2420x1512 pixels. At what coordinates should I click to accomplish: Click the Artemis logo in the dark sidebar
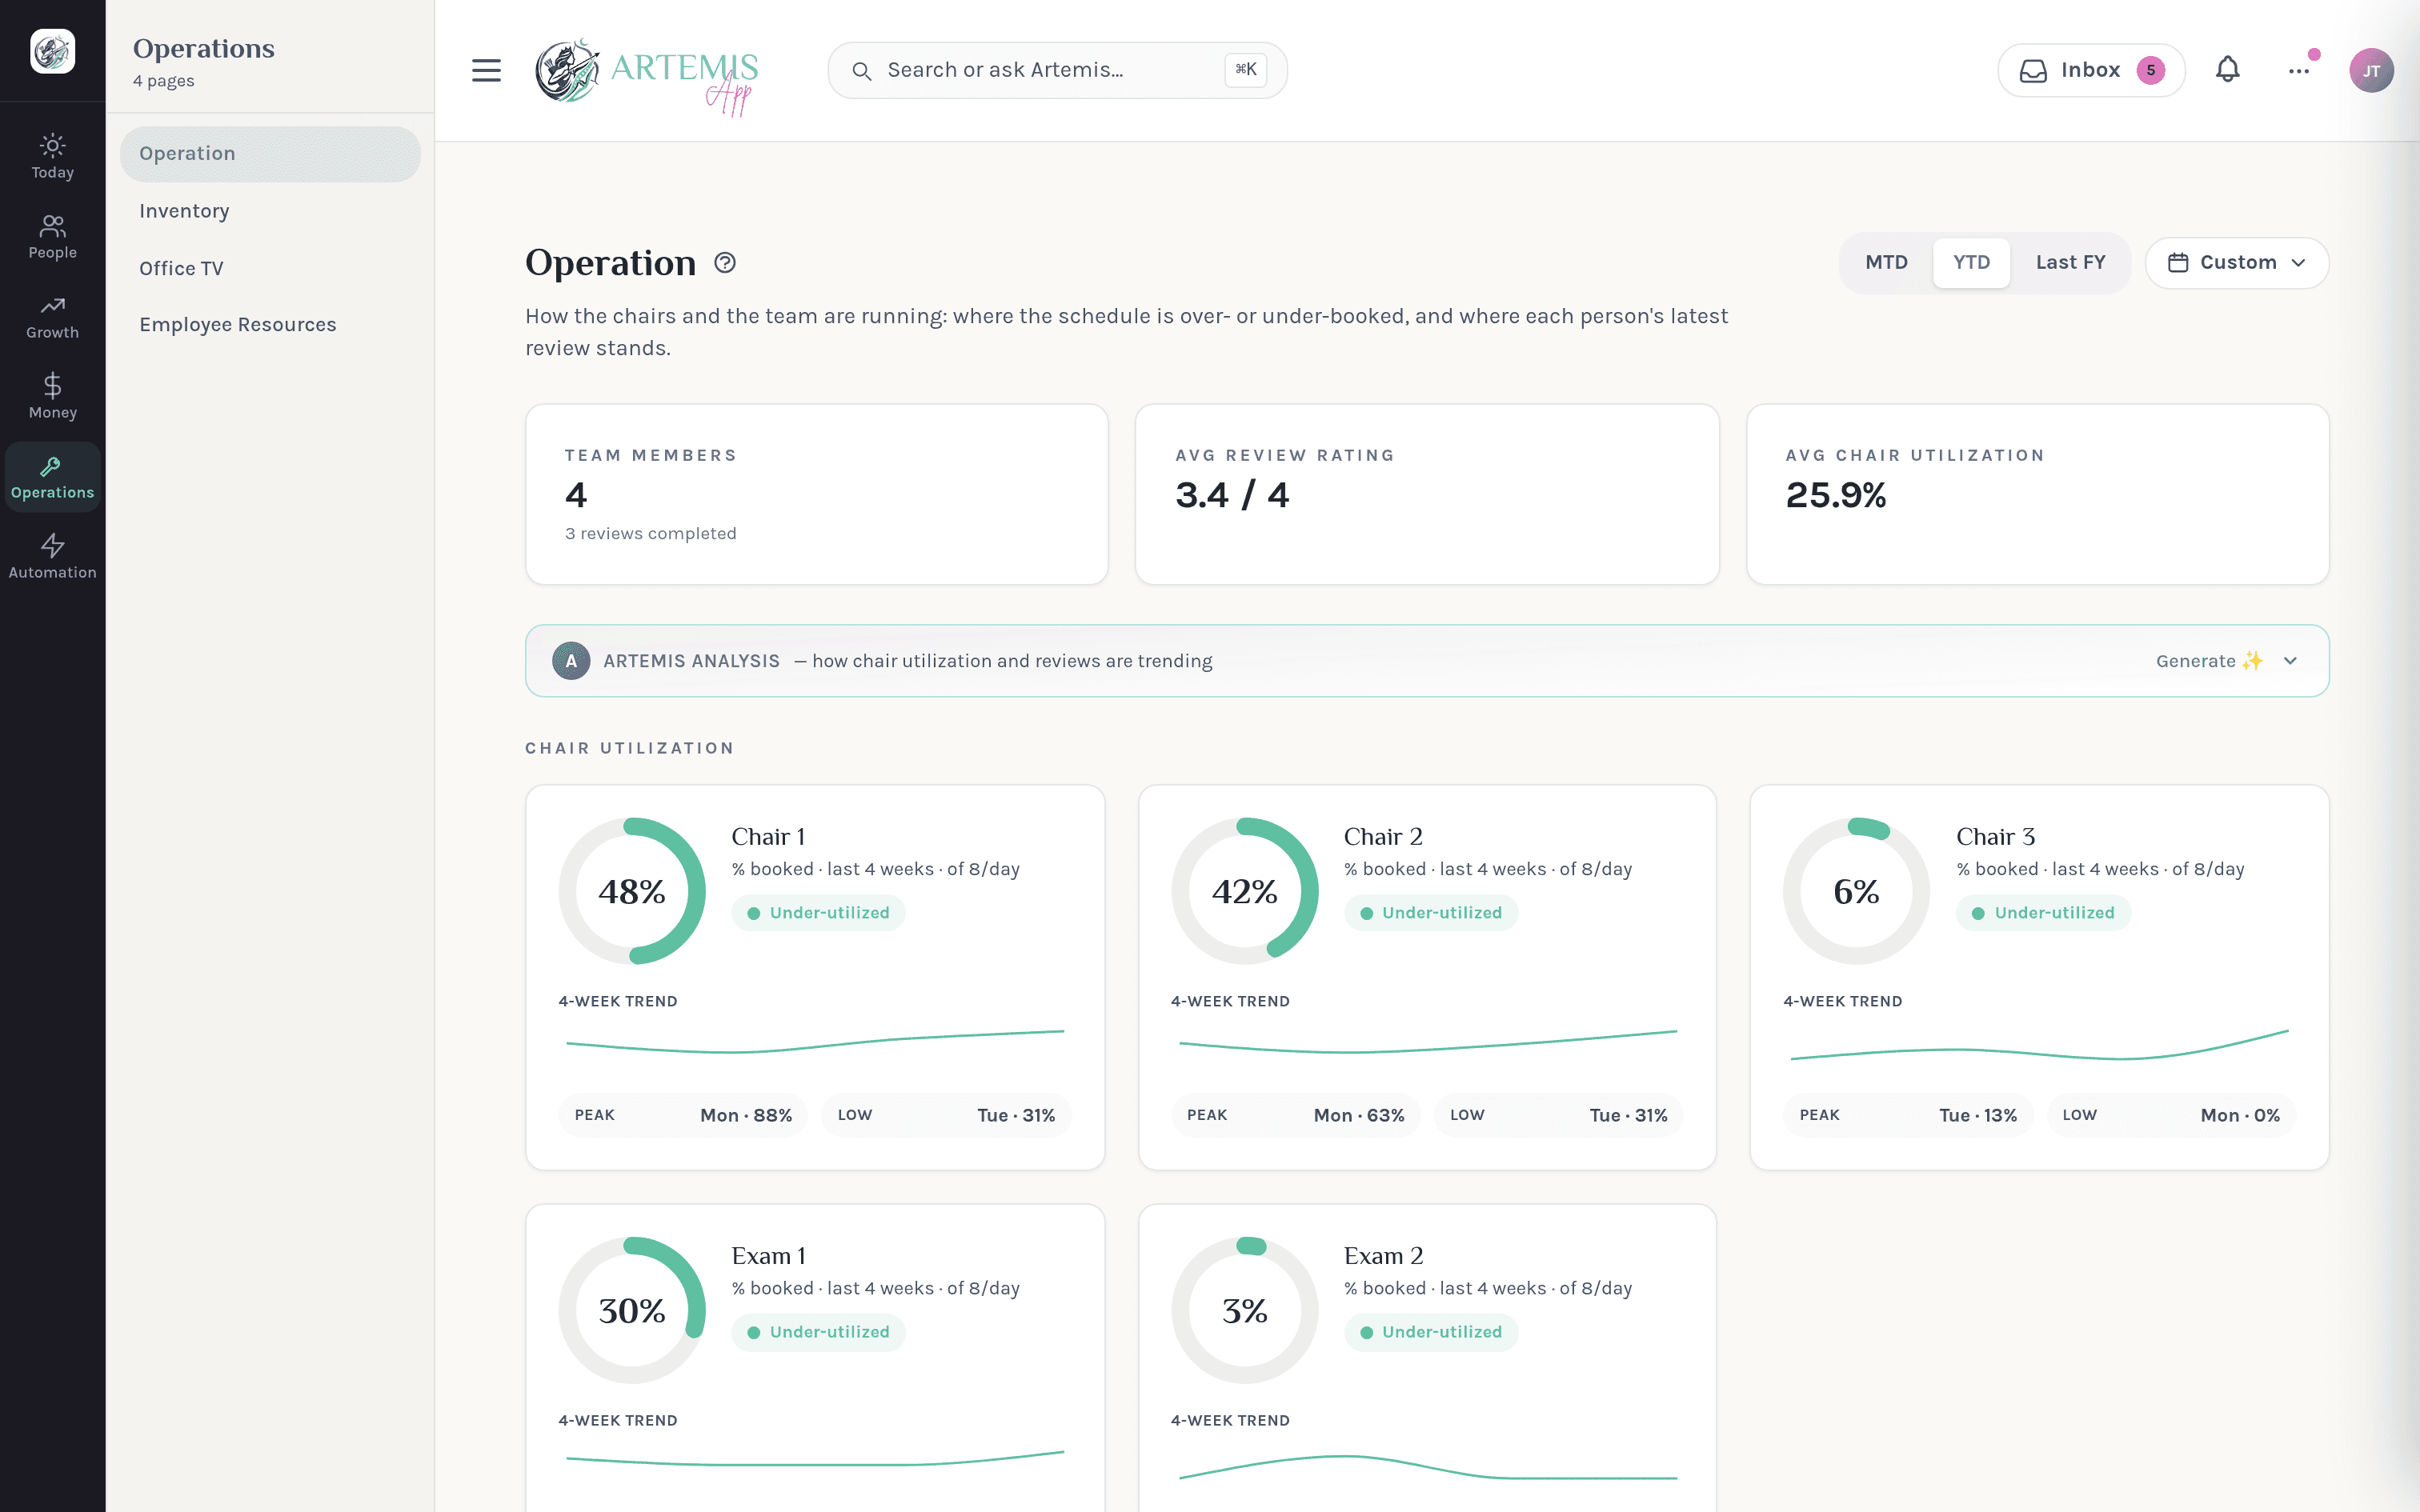pos(52,51)
